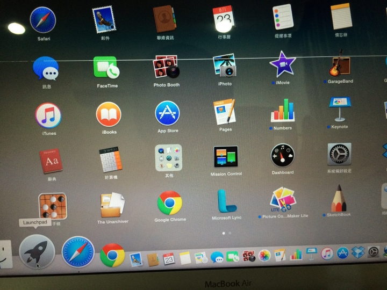The height and width of the screenshot is (290, 387).
Task: Open Safari from the Launchpad grid
Action: pos(43,20)
